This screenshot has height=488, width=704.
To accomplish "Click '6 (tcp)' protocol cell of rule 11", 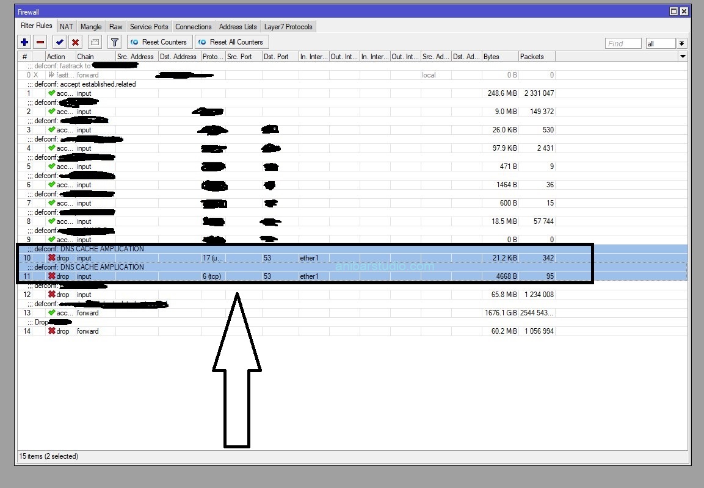I will (x=213, y=276).
